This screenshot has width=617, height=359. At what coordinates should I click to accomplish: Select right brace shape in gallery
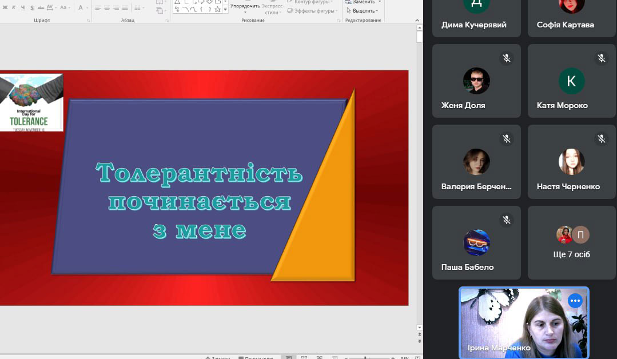click(209, 9)
